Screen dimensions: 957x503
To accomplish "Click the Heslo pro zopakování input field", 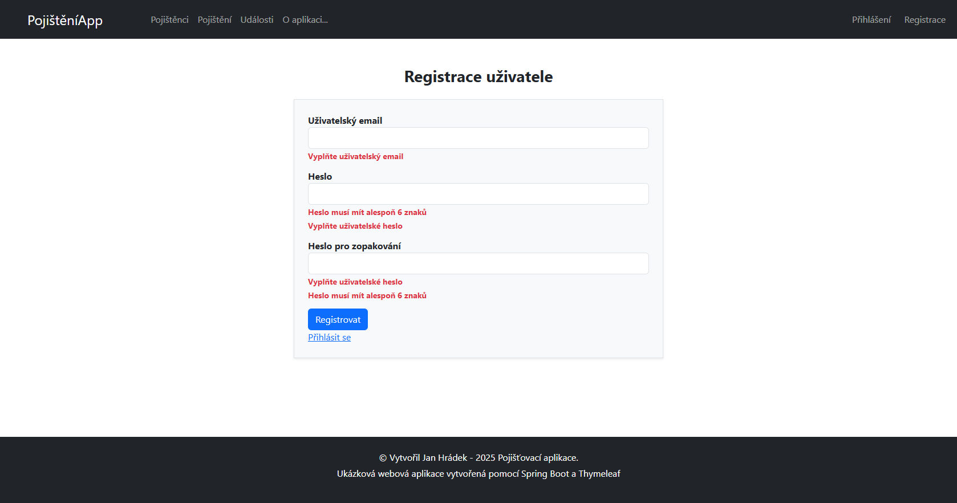I will [x=478, y=263].
